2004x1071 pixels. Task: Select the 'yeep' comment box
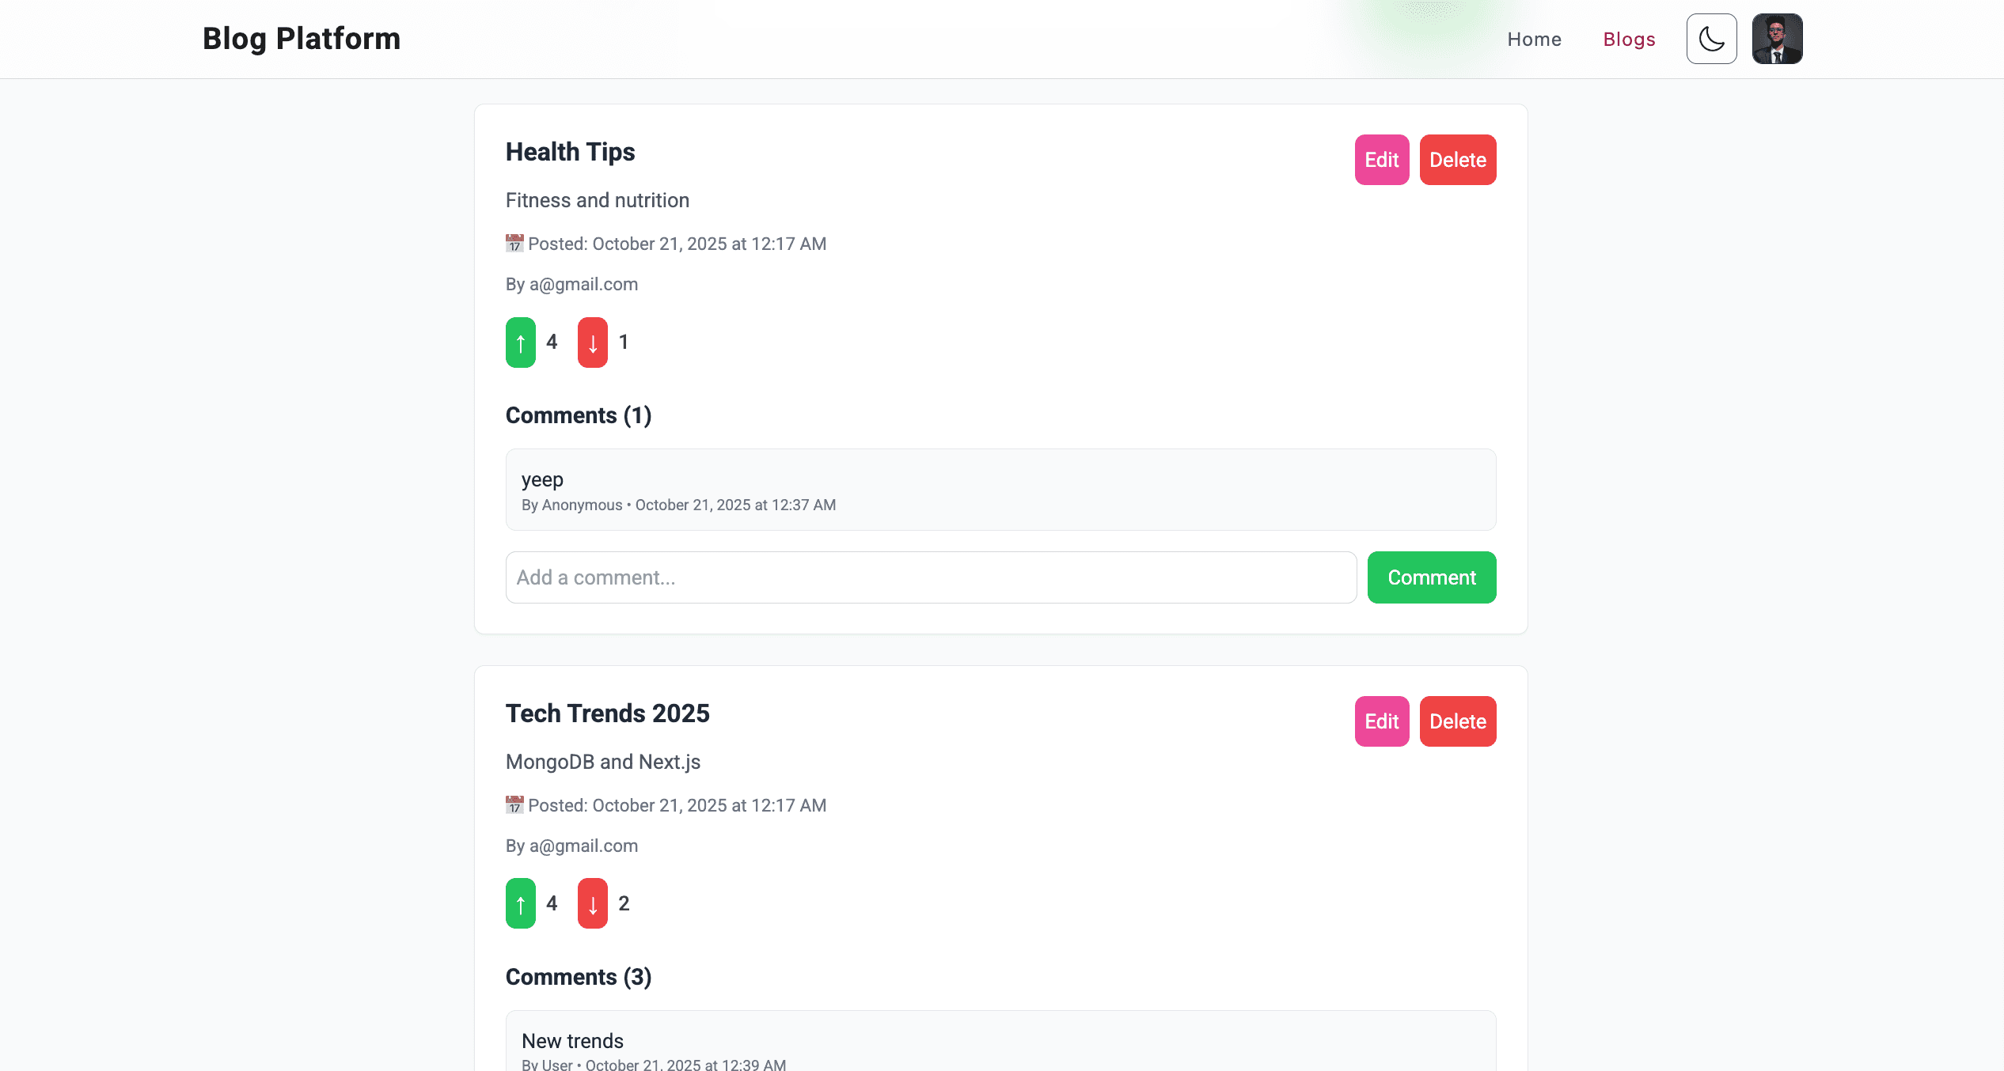(x=1000, y=490)
